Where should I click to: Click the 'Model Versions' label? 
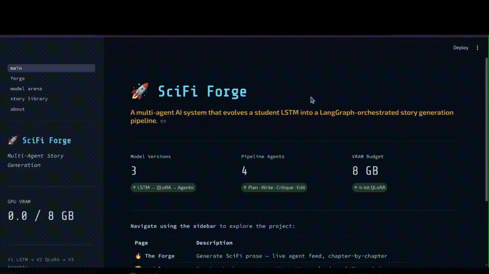151,156
